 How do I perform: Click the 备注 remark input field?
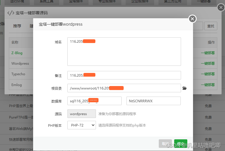coord(124,75)
